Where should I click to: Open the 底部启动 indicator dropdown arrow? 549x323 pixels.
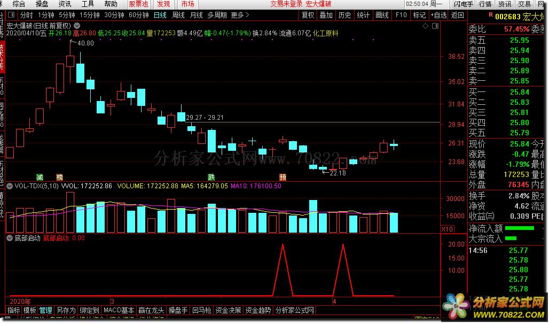(x=10, y=238)
